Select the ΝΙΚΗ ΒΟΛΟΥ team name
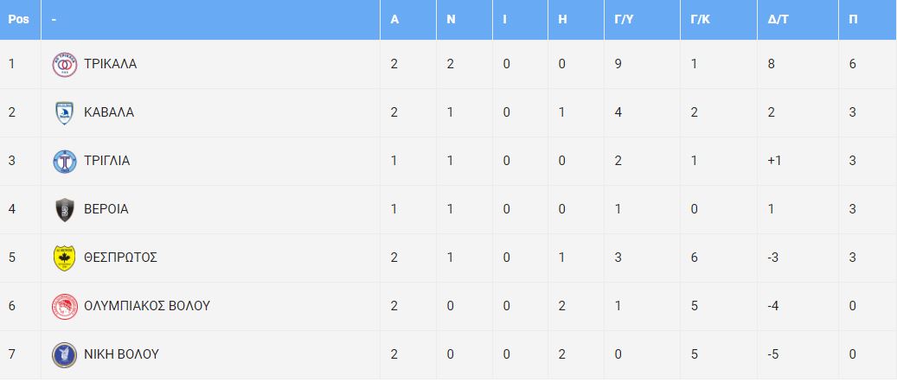The width and height of the screenshot is (897, 382). [x=121, y=354]
